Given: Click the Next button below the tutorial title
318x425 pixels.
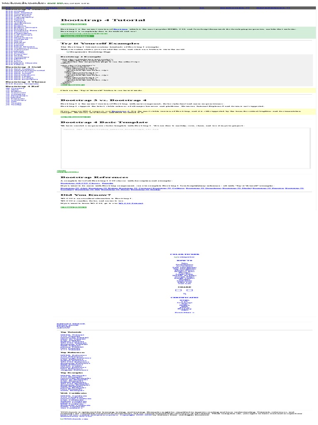Looking at the screenshot, I should 81,24.
